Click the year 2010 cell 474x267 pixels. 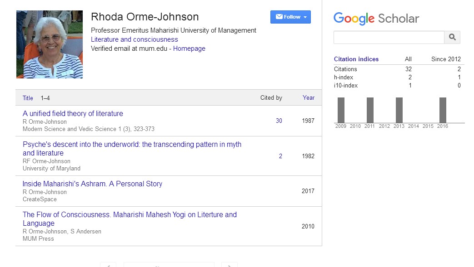tap(308, 226)
